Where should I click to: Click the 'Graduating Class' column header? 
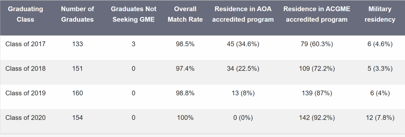tap(25, 14)
